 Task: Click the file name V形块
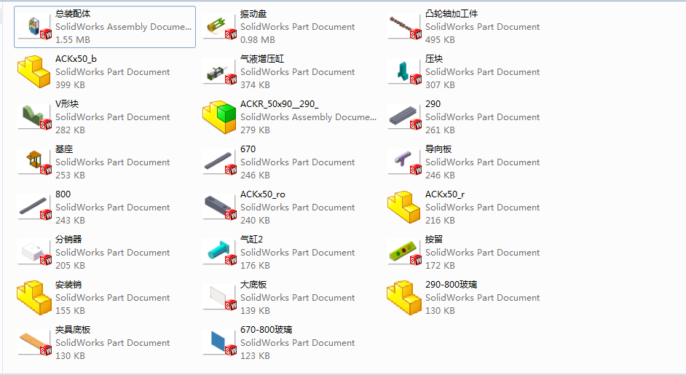(67, 103)
